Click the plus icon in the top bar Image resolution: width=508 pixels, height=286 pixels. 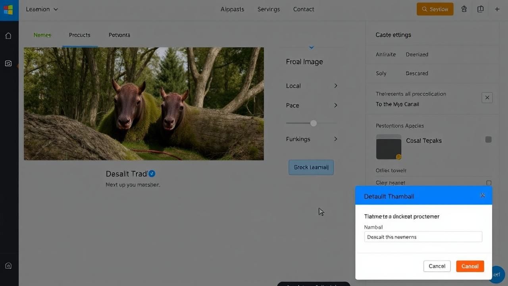click(497, 9)
